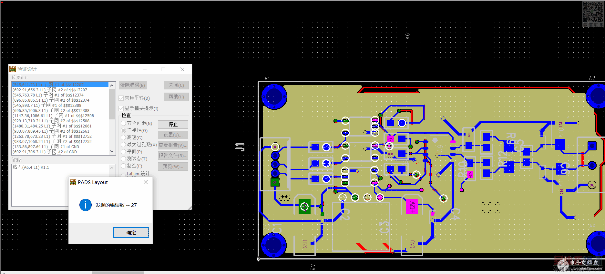Click the 清除错误(E) button
The width and height of the screenshot is (605, 274).
tap(133, 85)
